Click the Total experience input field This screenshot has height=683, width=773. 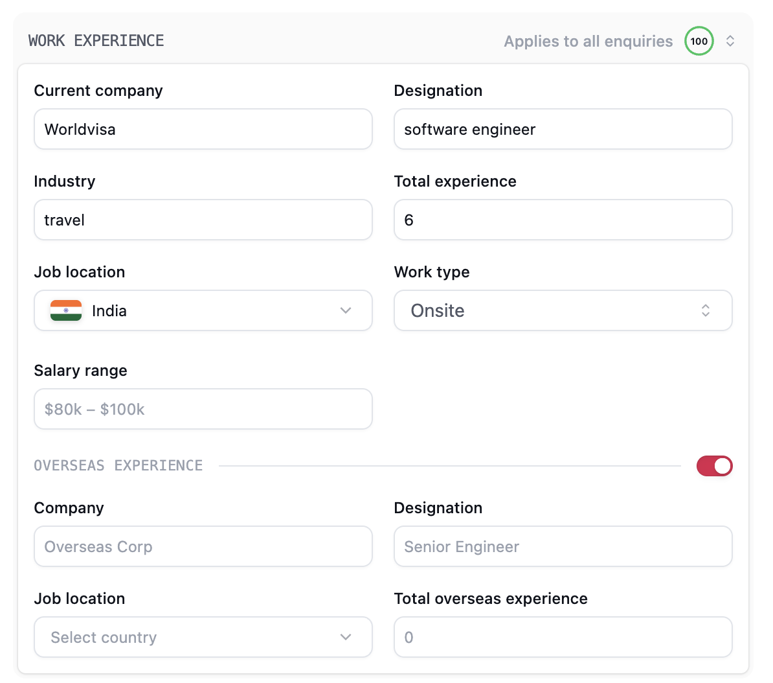pyautogui.click(x=563, y=220)
